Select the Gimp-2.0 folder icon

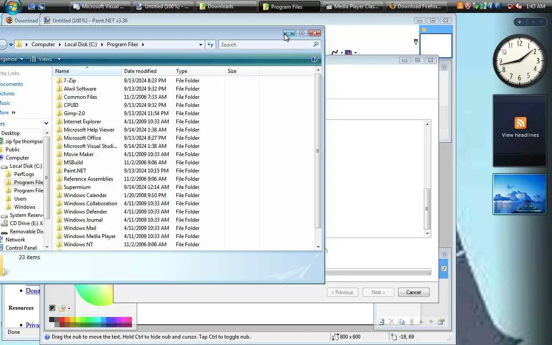click(x=60, y=113)
